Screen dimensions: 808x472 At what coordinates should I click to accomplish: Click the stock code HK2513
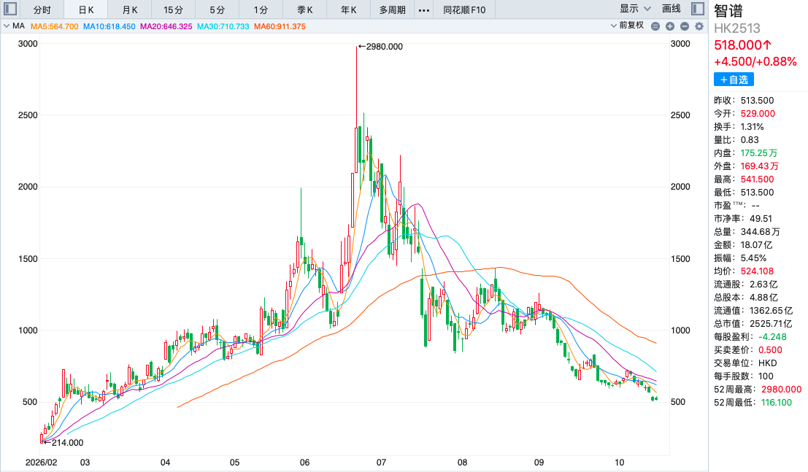point(737,28)
